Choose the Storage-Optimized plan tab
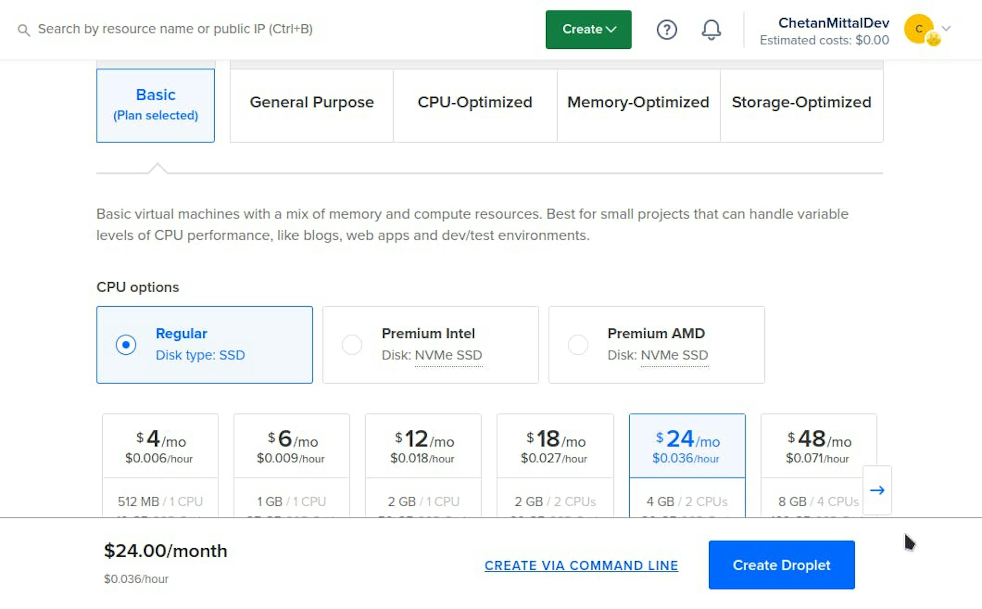 pyautogui.click(x=801, y=102)
